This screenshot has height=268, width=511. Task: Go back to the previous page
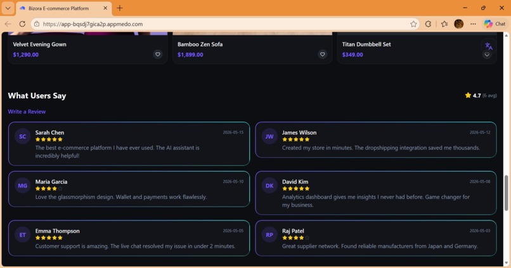coord(8,24)
